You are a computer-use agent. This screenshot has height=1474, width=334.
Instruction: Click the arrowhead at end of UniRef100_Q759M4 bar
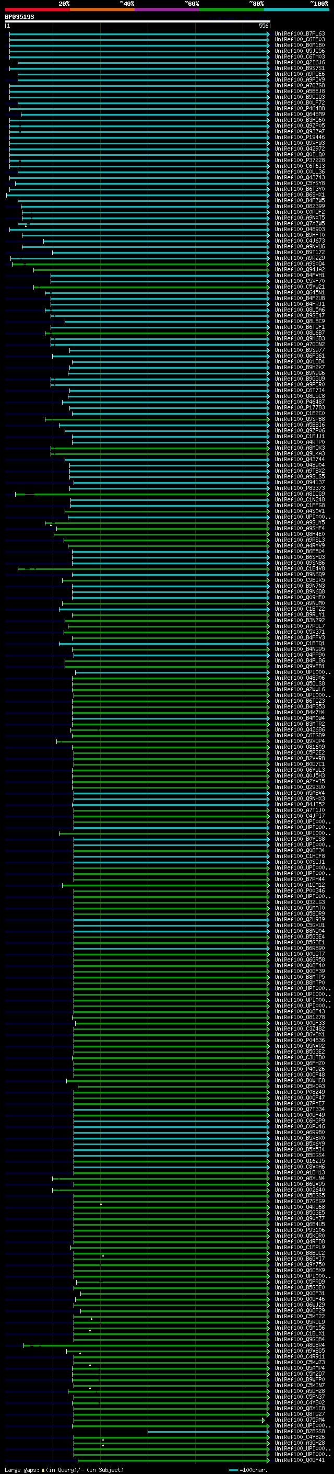263,1420
